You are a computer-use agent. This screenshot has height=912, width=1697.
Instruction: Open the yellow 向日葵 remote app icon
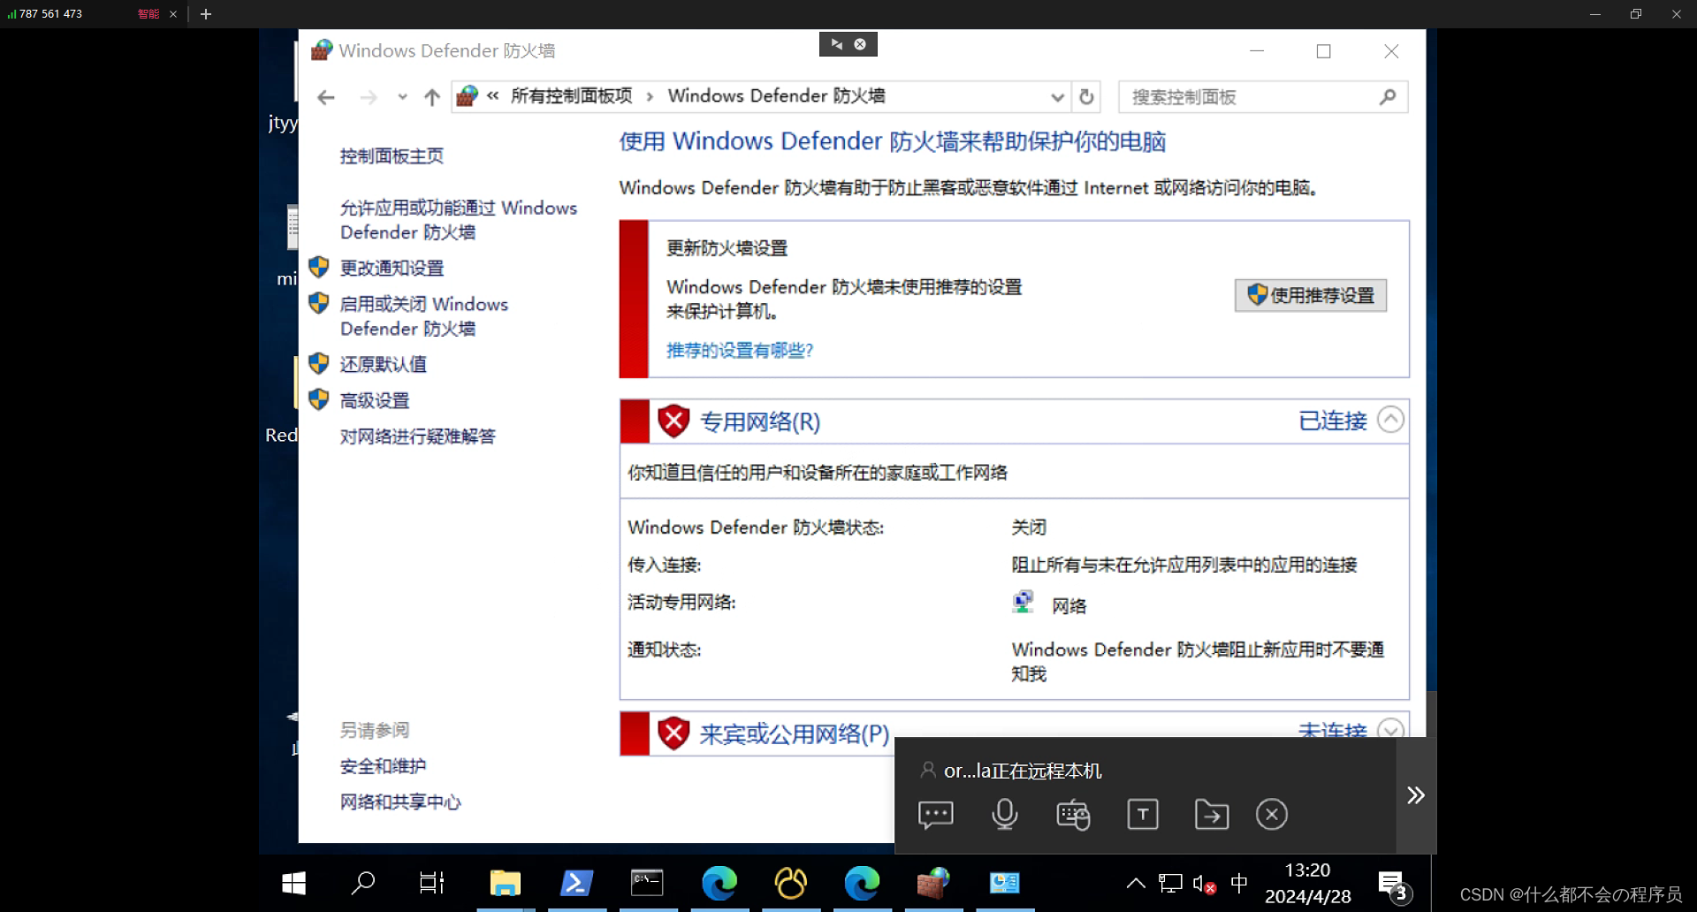791,883
